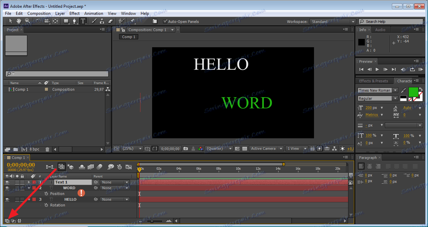The image size is (428, 227).
Task: Select the Pen tool
Action: click(75, 21)
